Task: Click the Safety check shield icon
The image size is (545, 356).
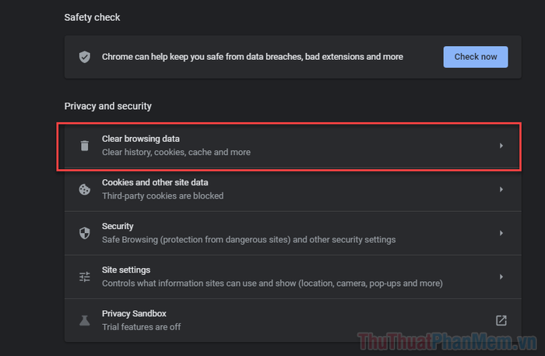Action: (x=84, y=57)
